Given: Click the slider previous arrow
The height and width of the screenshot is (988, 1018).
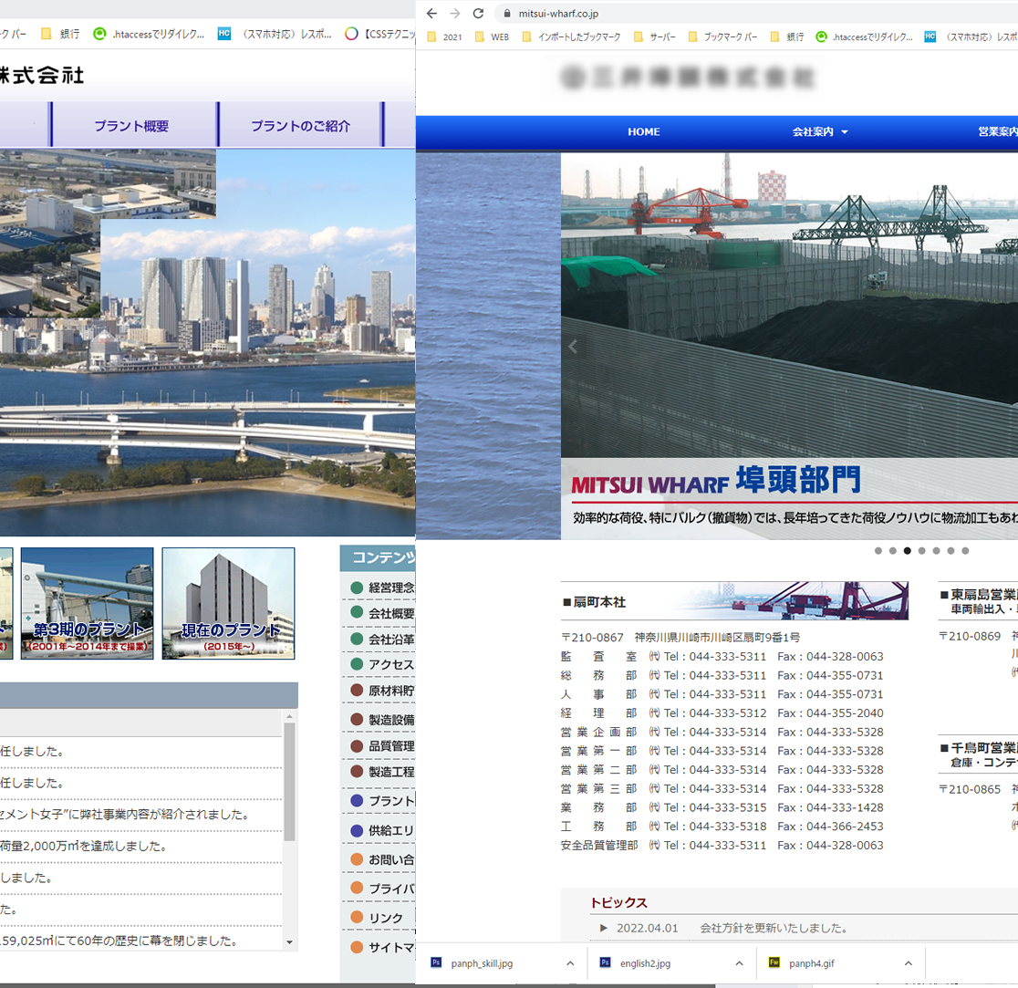Looking at the screenshot, I should click(573, 348).
